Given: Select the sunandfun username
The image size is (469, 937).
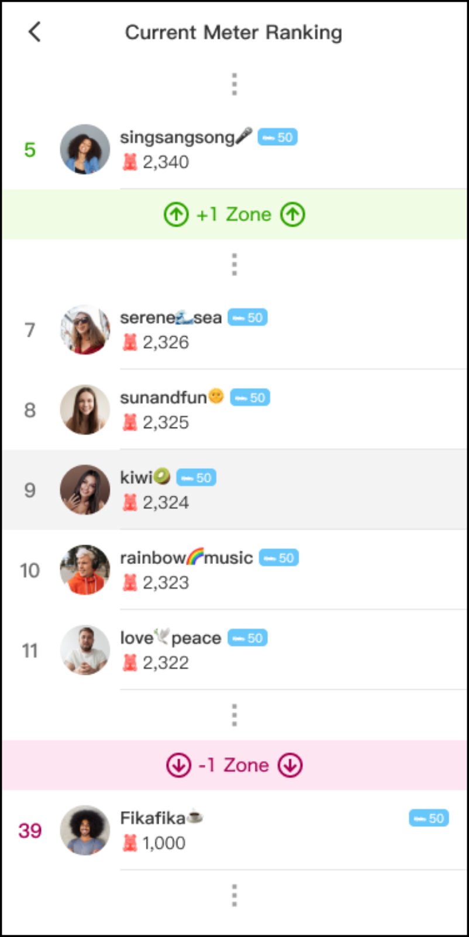Looking at the screenshot, I should (x=164, y=398).
